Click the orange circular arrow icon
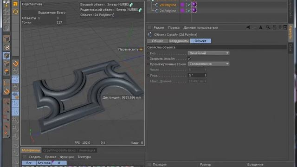Viewport: 297px width, 167px height. 15,12
